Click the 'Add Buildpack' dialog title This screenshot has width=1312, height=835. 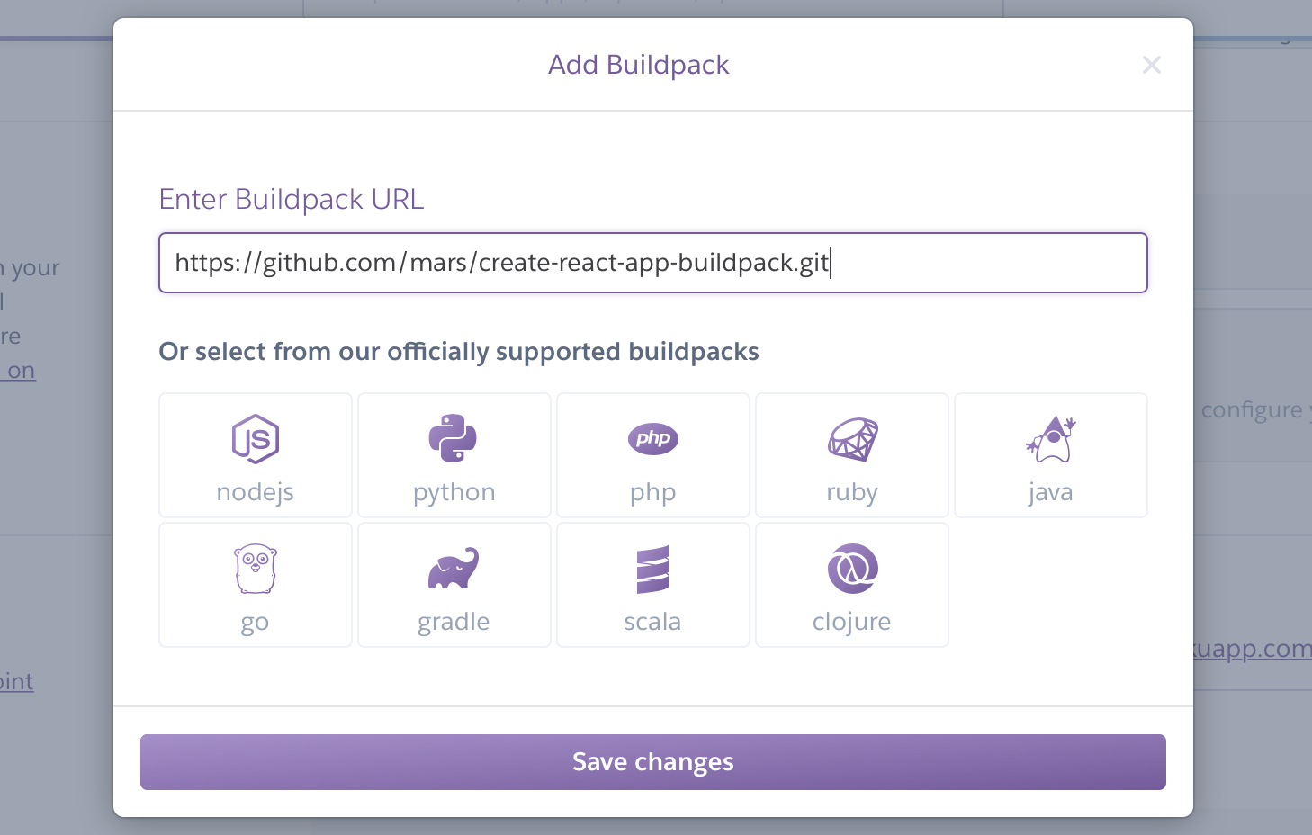pos(639,65)
